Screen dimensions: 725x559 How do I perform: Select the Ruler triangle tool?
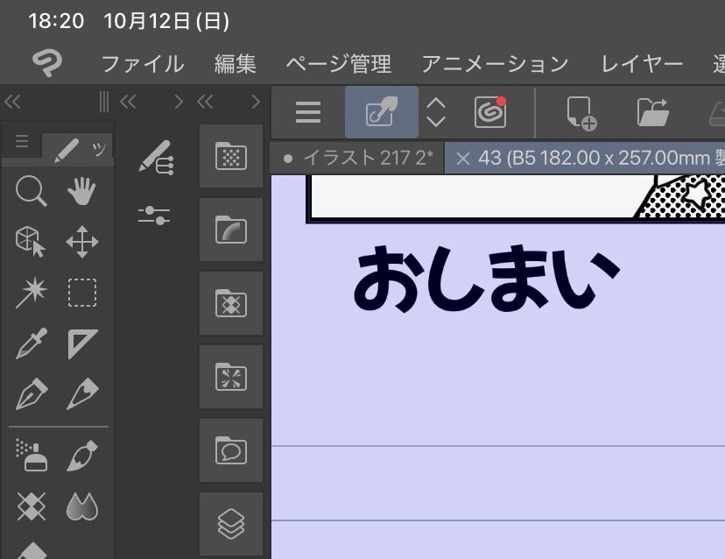(82, 343)
